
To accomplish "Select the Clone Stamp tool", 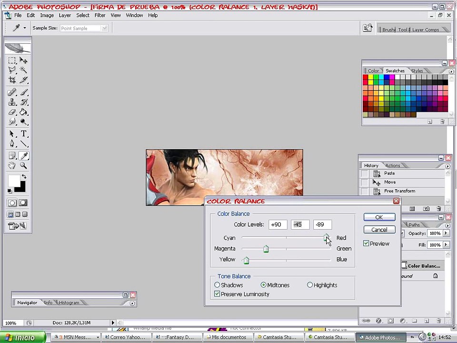I will 12,102.
